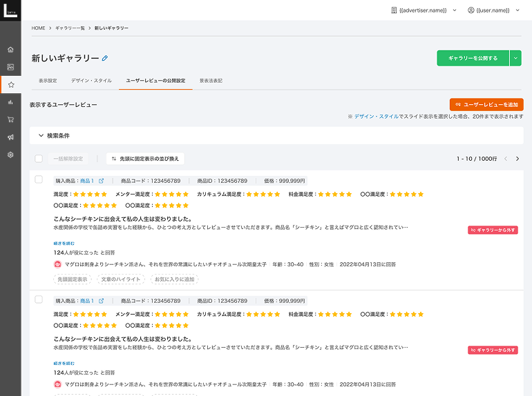Open the bar chart analytics sidebar icon
This screenshot has height=396, width=532.
[x=10, y=102]
